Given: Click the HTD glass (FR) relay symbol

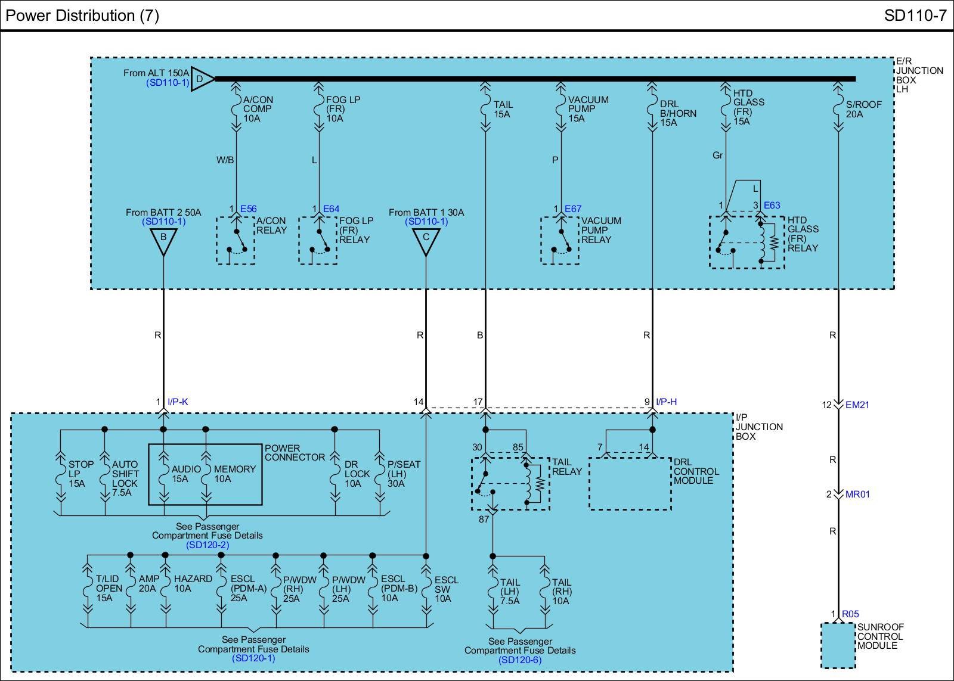Looking at the screenshot, I should coord(747,242).
